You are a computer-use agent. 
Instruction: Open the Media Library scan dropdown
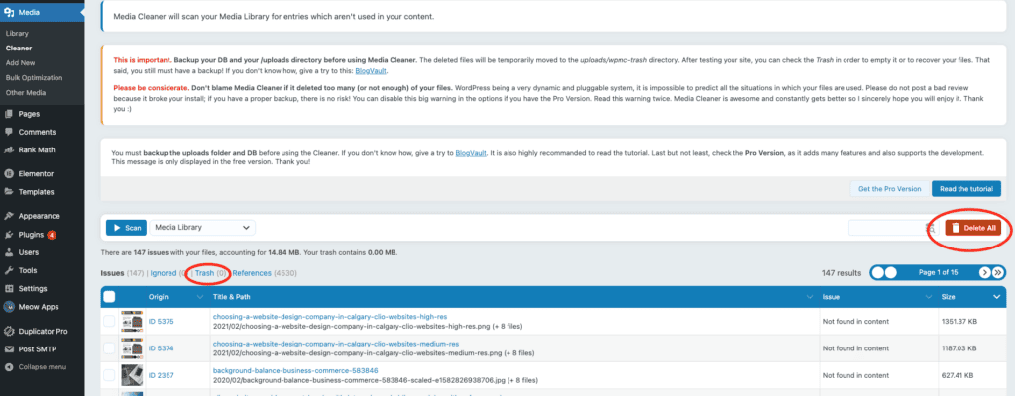[x=203, y=228]
